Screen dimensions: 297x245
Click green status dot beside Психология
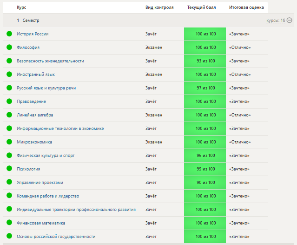(9, 169)
